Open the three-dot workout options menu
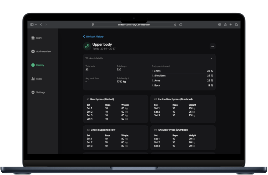 tap(212, 46)
